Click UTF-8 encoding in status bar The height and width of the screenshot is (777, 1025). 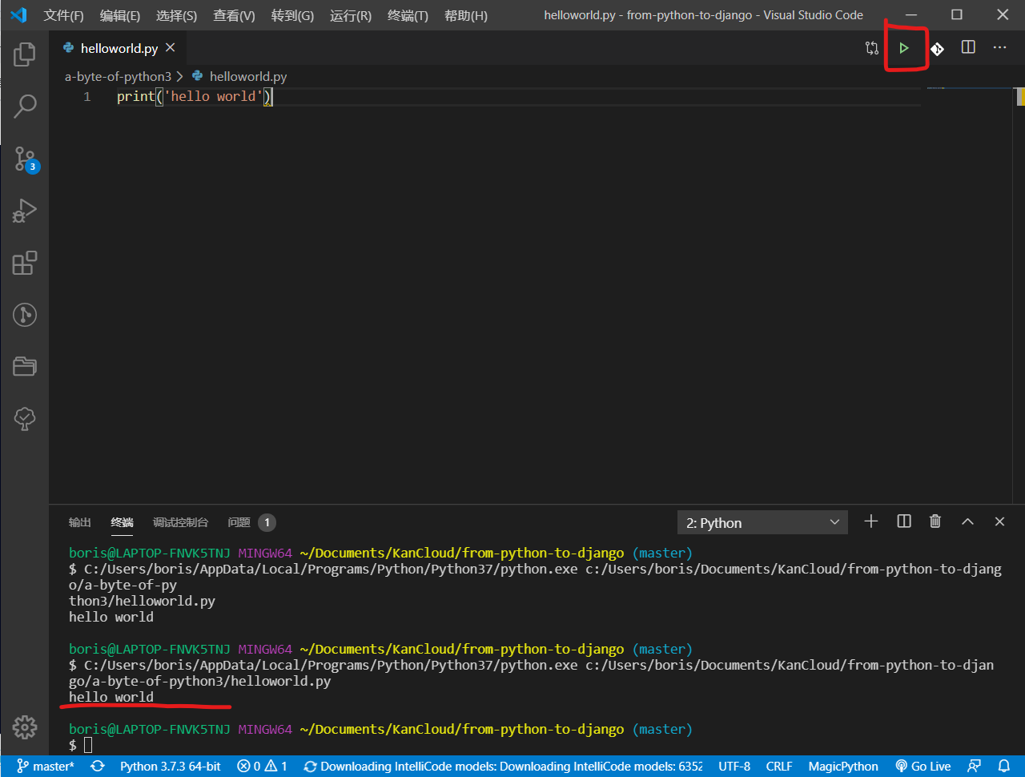(734, 767)
